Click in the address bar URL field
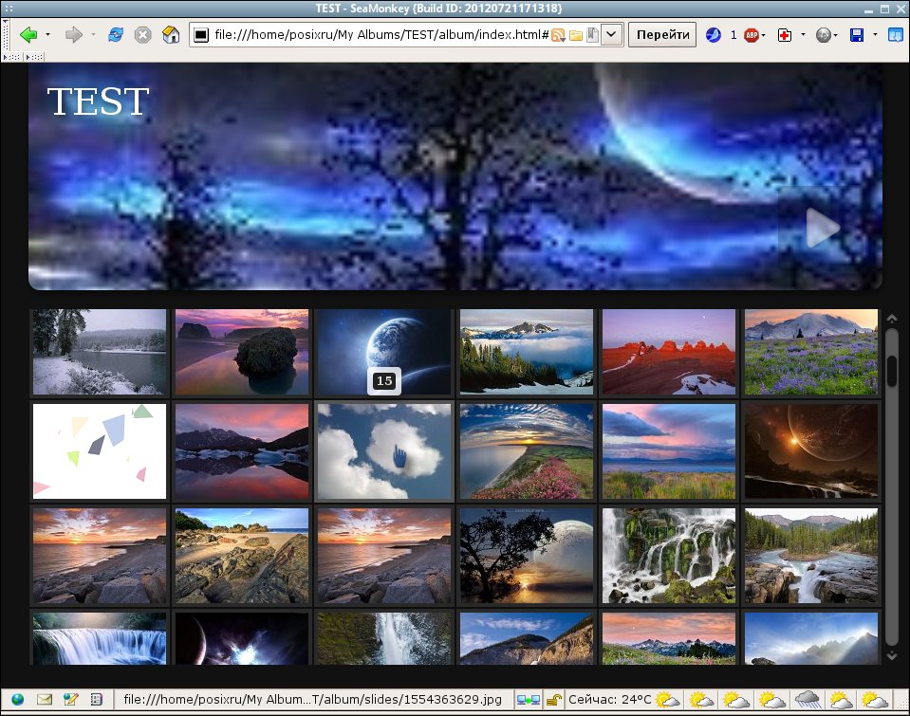Screen dimensions: 910x716 click(x=381, y=35)
